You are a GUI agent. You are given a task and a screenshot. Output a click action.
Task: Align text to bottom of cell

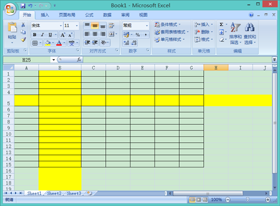(x=102, y=25)
